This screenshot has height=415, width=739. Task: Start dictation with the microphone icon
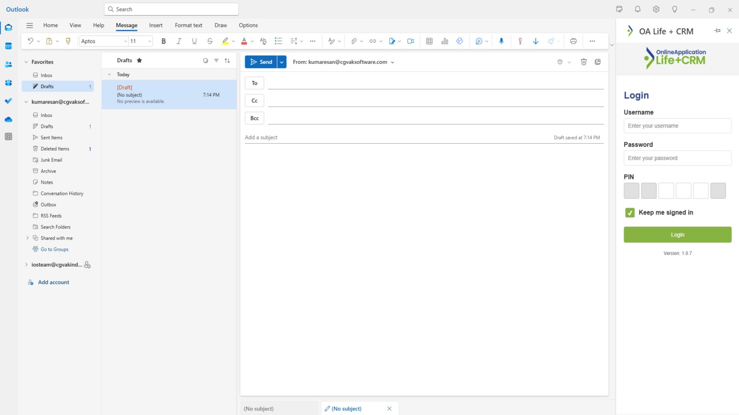502,41
